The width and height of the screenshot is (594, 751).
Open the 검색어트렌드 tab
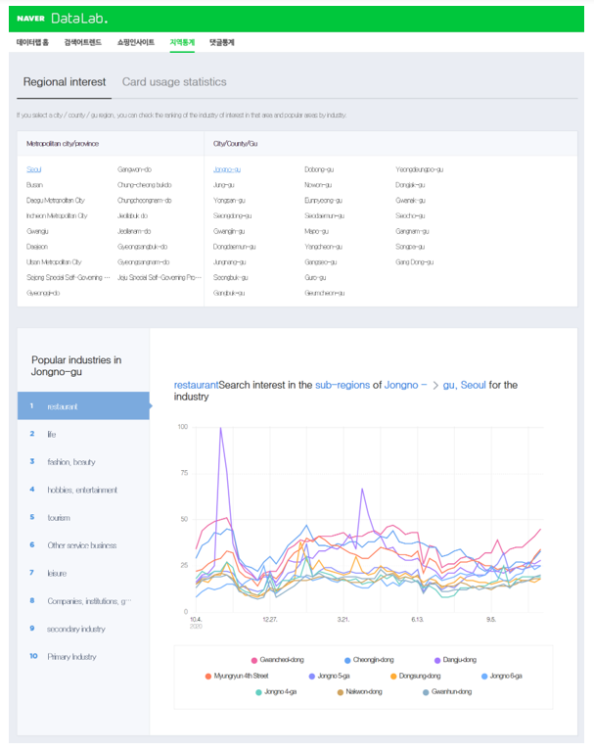(x=83, y=42)
